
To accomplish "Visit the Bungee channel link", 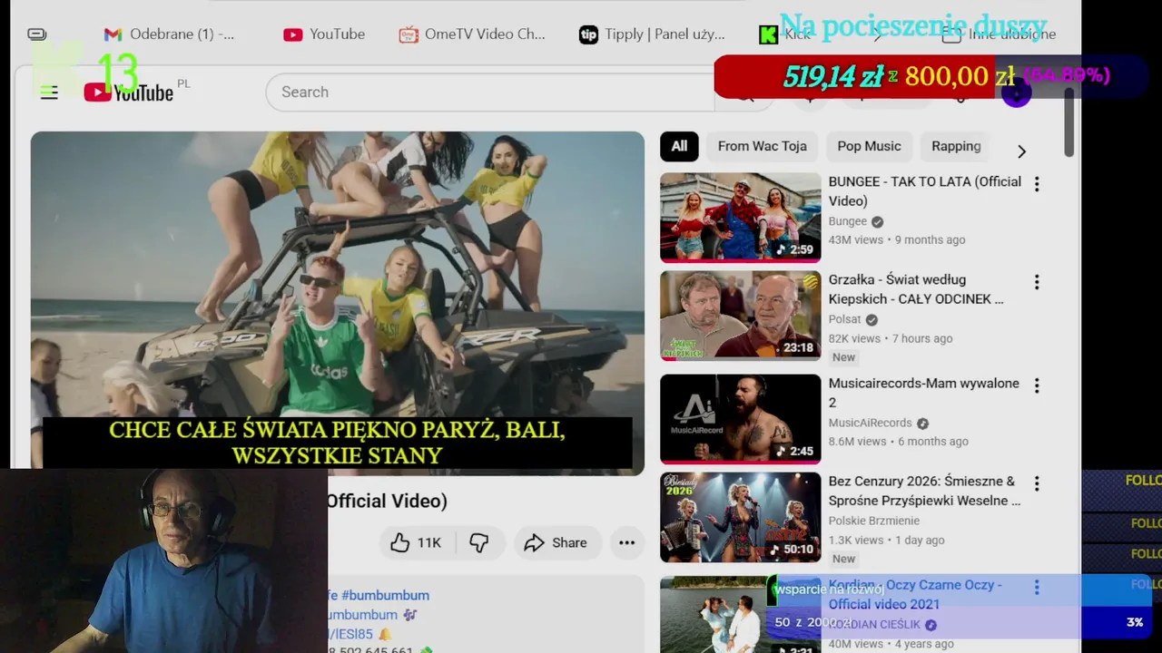I will (848, 221).
